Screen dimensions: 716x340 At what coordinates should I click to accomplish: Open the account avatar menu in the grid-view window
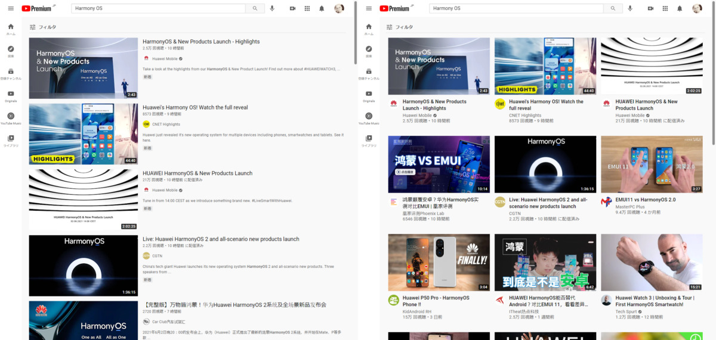697,8
